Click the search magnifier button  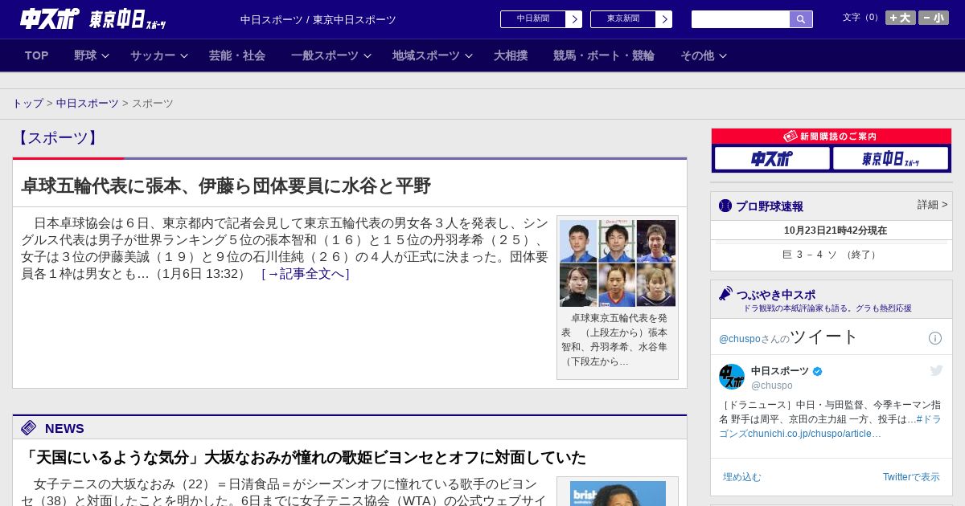(801, 19)
